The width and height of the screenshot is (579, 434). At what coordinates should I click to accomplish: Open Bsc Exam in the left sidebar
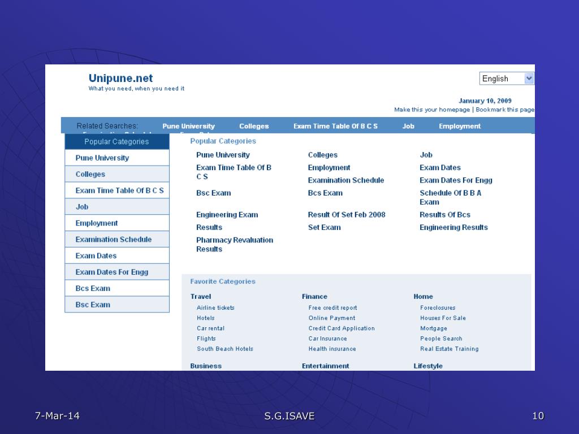pos(117,305)
